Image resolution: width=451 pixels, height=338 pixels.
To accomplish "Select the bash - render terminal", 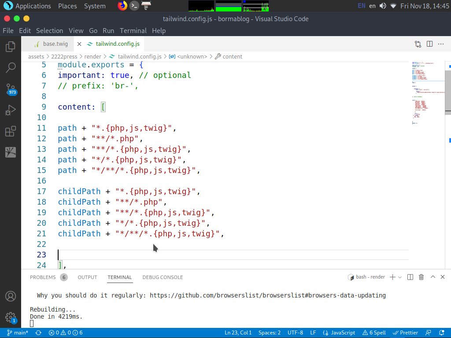I will point(366,277).
